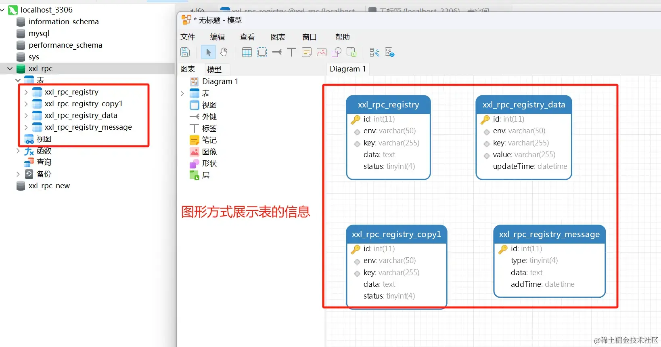The width and height of the screenshot is (661, 347).
Task: Select xxl_rpc_registry_message table header in diagram
Action: pyautogui.click(x=549, y=234)
